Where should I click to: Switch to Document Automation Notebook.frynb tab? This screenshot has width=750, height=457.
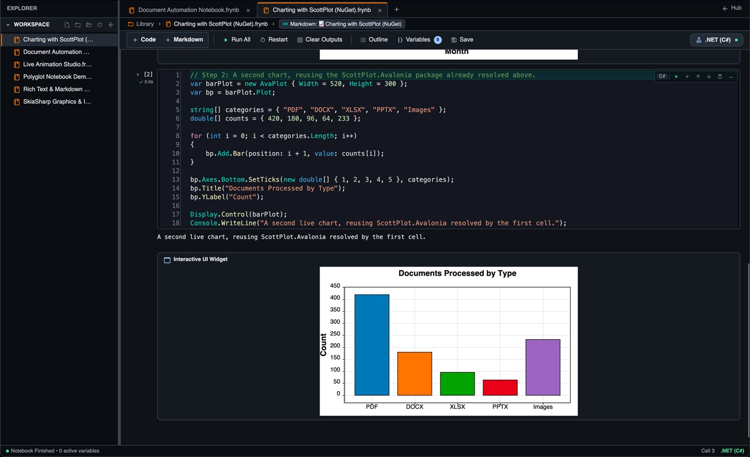click(x=188, y=10)
